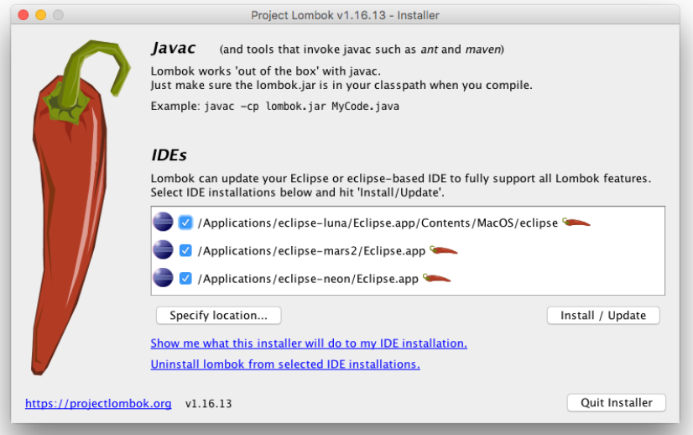Image resolution: width=693 pixels, height=435 pixels.
Task: Visit the https://projectlombok.org link
Action: pos(98,404)
